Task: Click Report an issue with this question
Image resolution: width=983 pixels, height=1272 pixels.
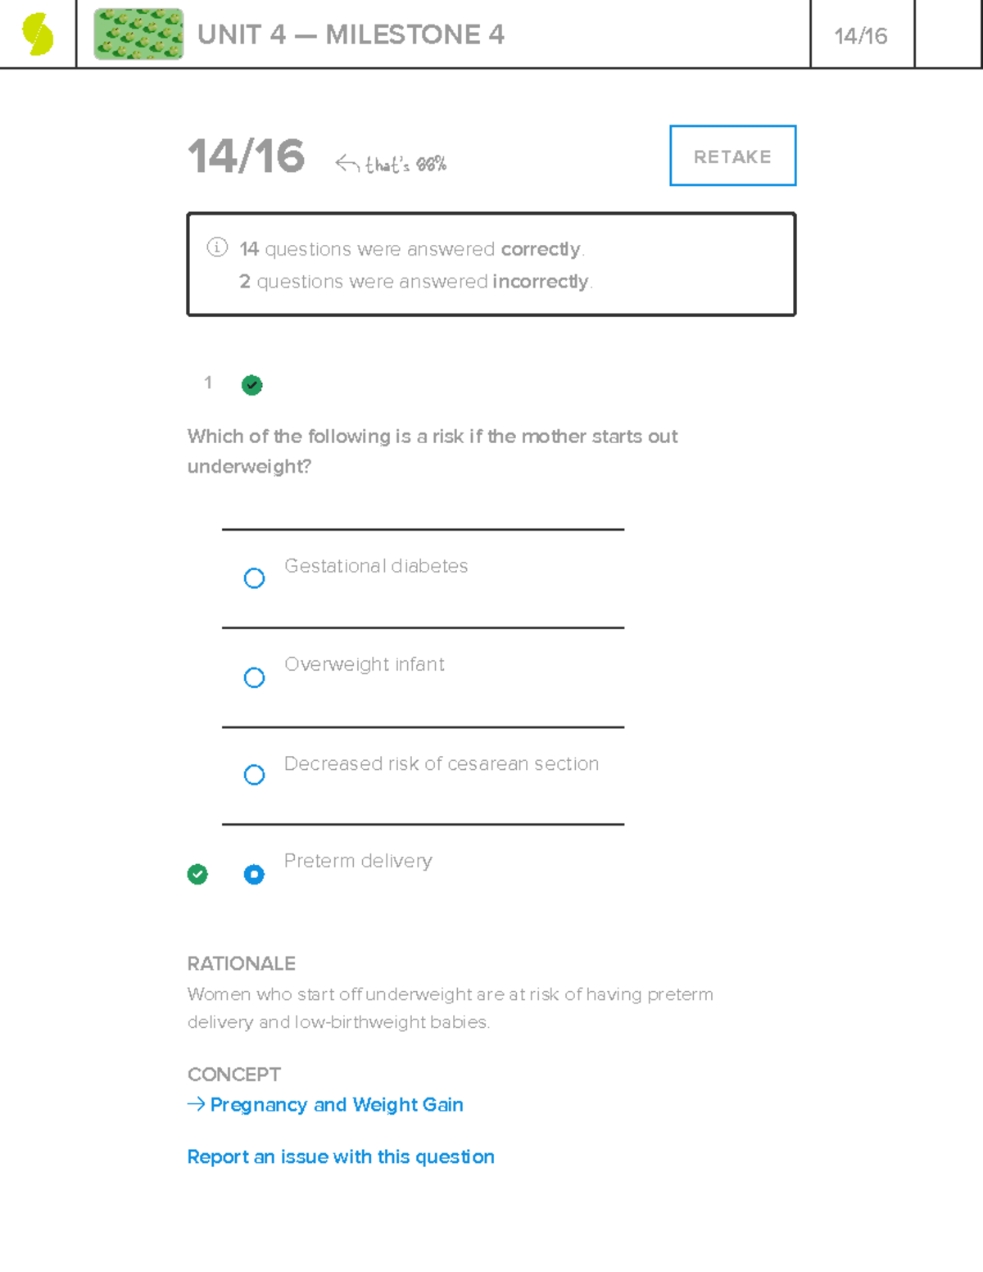Action: (x=341, y=1157)
